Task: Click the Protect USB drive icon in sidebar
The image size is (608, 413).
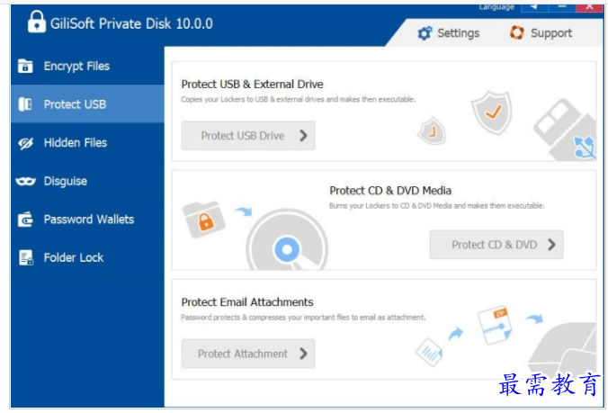Action: 25,104
